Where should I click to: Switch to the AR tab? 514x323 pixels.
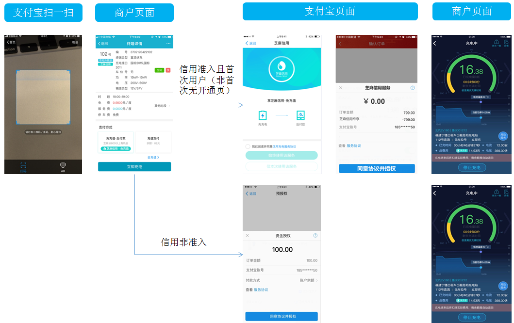point(62,166)
